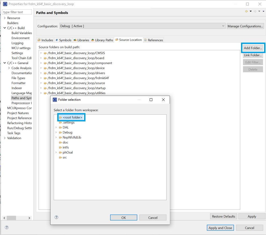Click the CMSIS source folder icon
The width and height of the screenshot is (266, 235).
(45, 53)
